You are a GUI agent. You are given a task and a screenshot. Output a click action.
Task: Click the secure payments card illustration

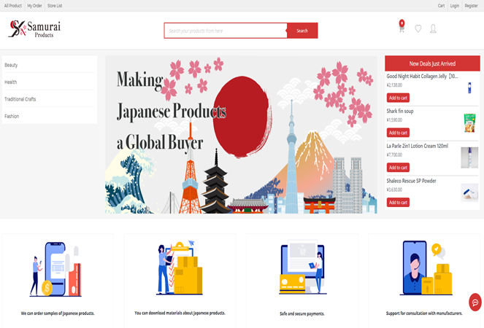click(x=301, y=268)
